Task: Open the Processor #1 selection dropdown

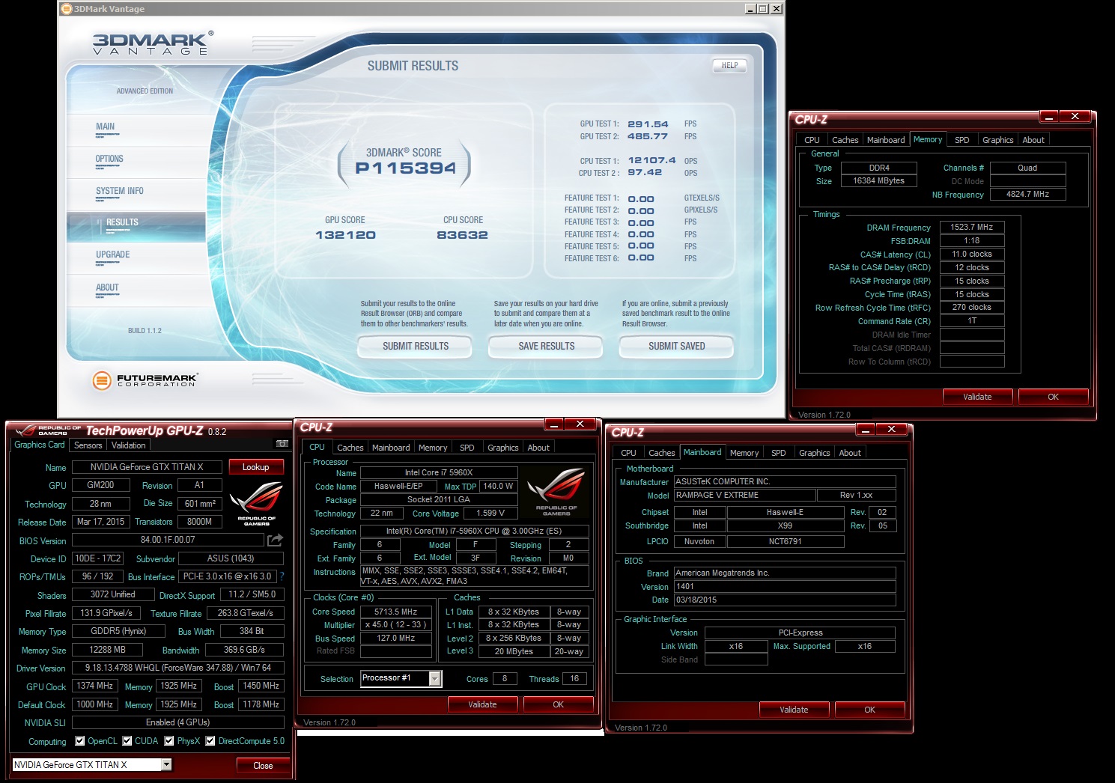Action: click(434, 678)
